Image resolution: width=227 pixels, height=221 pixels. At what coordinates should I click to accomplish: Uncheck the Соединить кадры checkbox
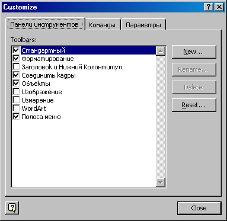pyautogui.click(x=16, y=75)
